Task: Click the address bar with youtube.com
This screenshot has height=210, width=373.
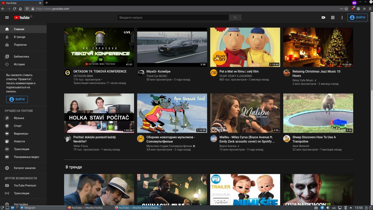Action: click(186, 9)
